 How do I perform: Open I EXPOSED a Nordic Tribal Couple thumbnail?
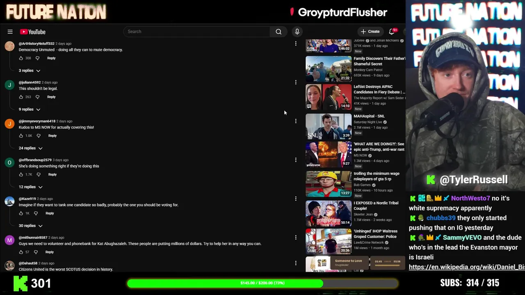point(329,213)
